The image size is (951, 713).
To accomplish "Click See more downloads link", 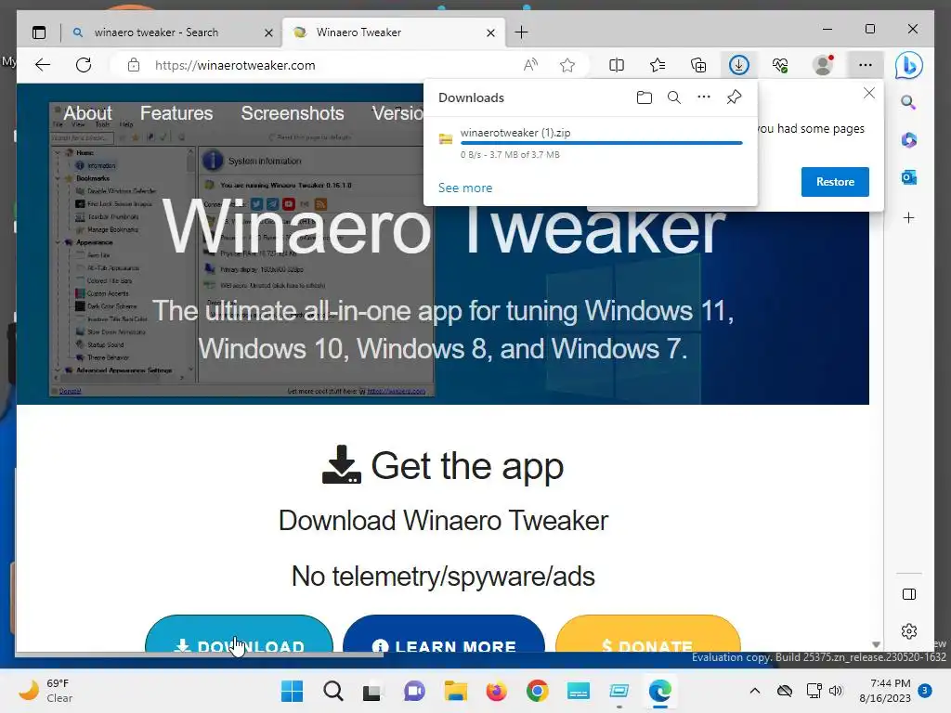I will point(465,188).
